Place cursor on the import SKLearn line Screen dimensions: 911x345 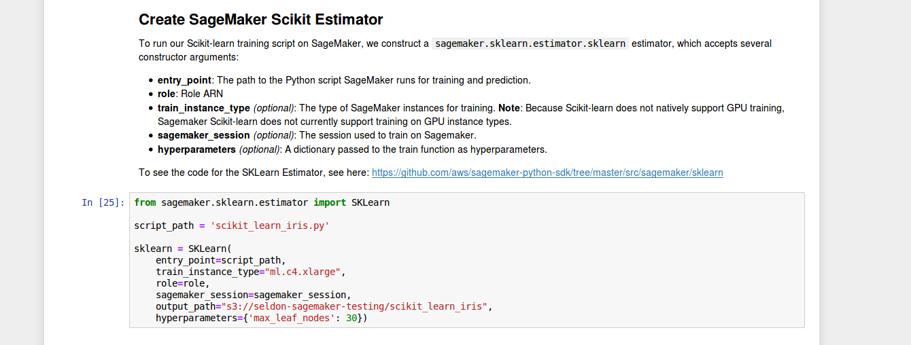(x=262, y=202)
